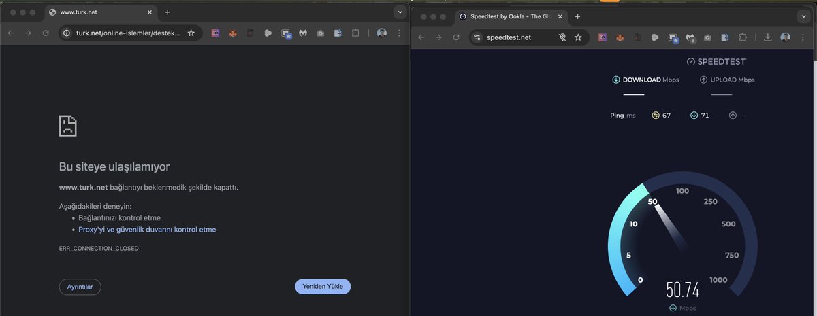Click Back arrow in Speedtest window
Screen dimensions: 817x316
(x=421, y=37)
